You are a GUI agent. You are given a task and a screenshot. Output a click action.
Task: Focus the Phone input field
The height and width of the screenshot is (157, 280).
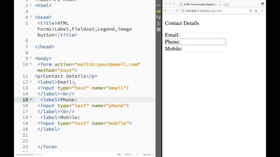coord(203,42)
